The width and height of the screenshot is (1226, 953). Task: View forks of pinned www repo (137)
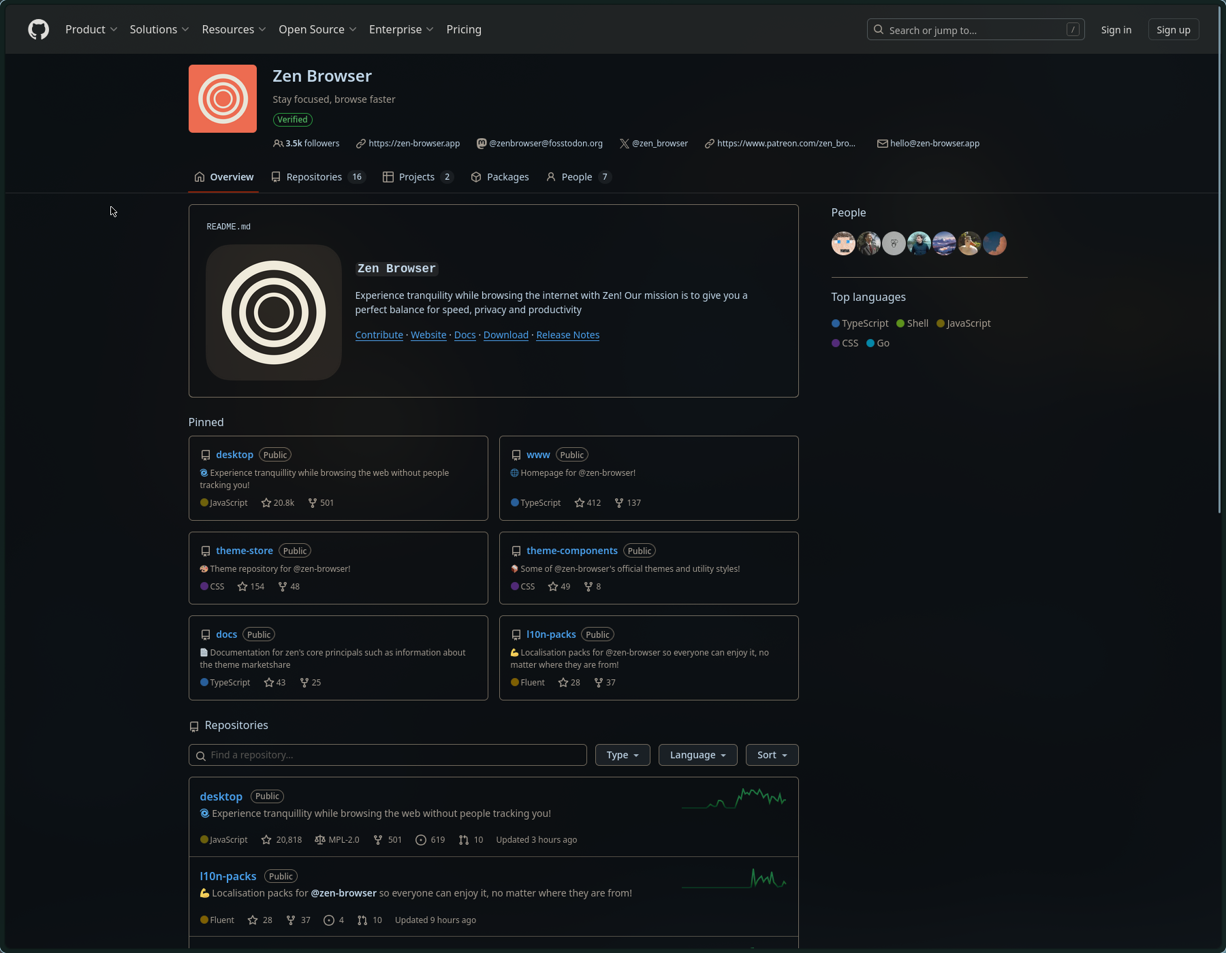click(628, 503)
